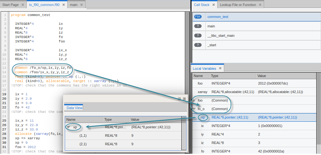Collapse the fo_o common block
The width and height of the screenshot is (321, 155).
195,109
